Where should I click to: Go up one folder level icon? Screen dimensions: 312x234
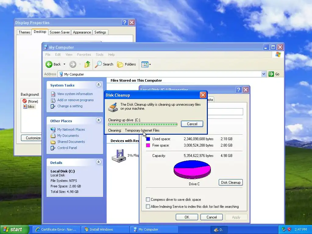pyautogui.click(x=87, y=64)
